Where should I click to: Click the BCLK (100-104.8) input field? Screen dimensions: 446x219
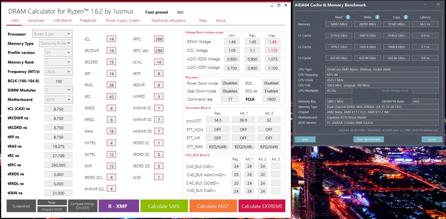[59, 81]
